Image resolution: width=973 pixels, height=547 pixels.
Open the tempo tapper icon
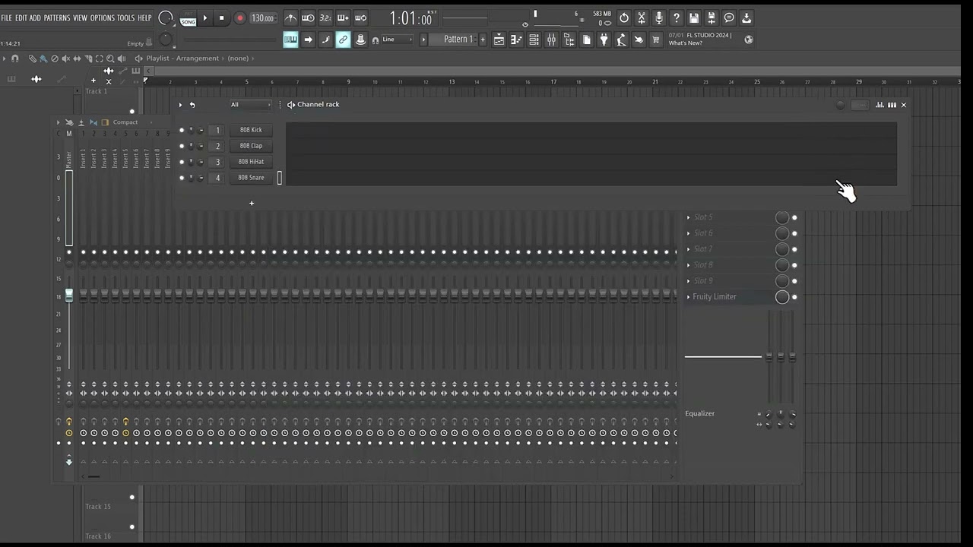click(621, 40)
